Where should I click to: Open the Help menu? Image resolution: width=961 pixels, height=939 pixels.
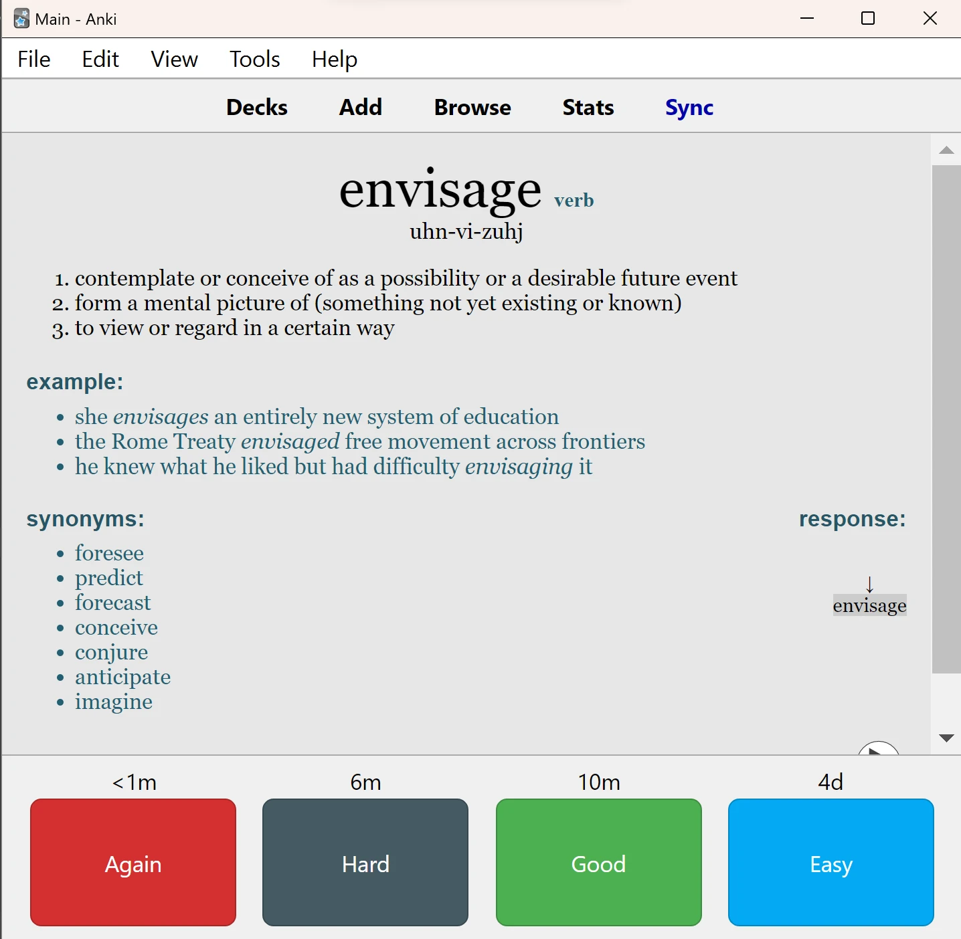click(x=334, y=60)
